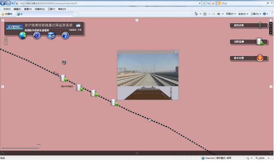Open the zoom level 100% dropdown
This screenshot has height=164, width=274.
tap(262, 158)
